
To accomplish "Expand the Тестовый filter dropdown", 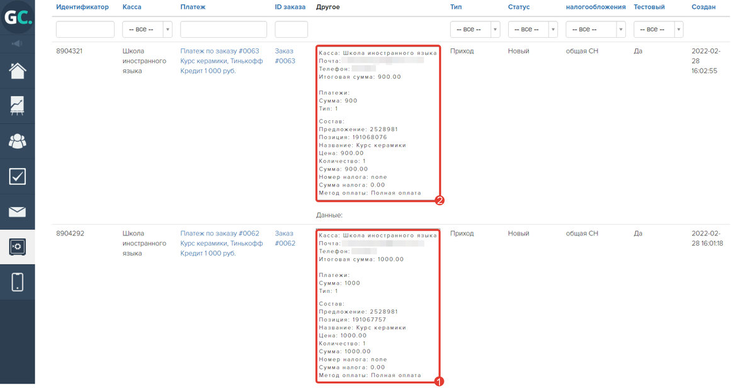I will click(659, 30).
